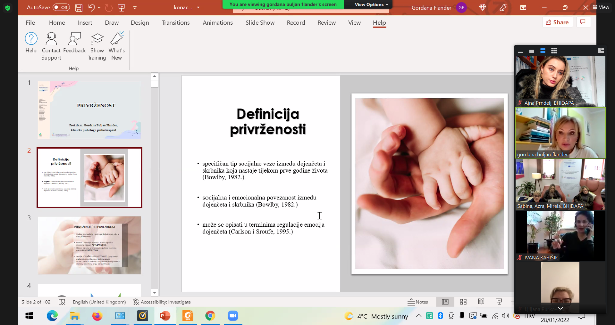
Task: Click the What's New megaphone icon
Action: point(117,39)
